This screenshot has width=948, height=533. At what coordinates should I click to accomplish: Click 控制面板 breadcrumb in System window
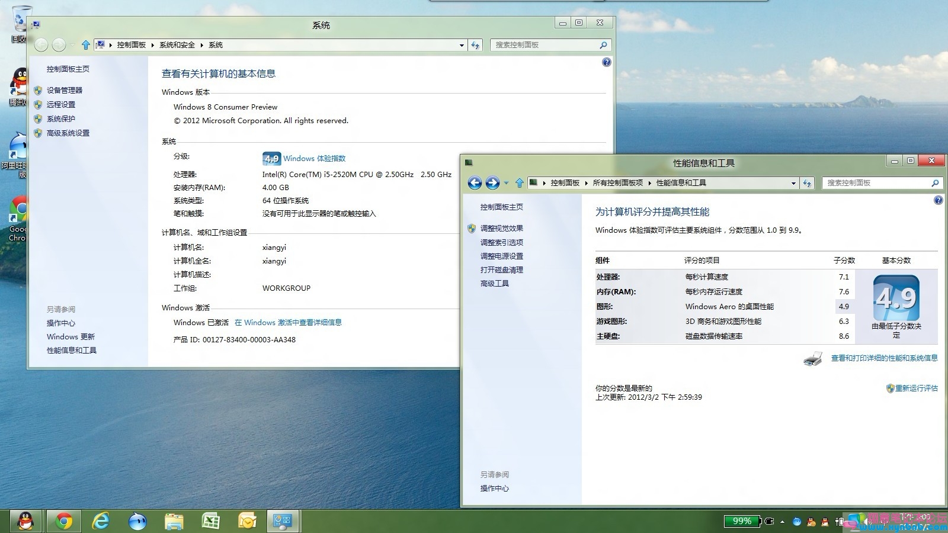coord(132,45)
